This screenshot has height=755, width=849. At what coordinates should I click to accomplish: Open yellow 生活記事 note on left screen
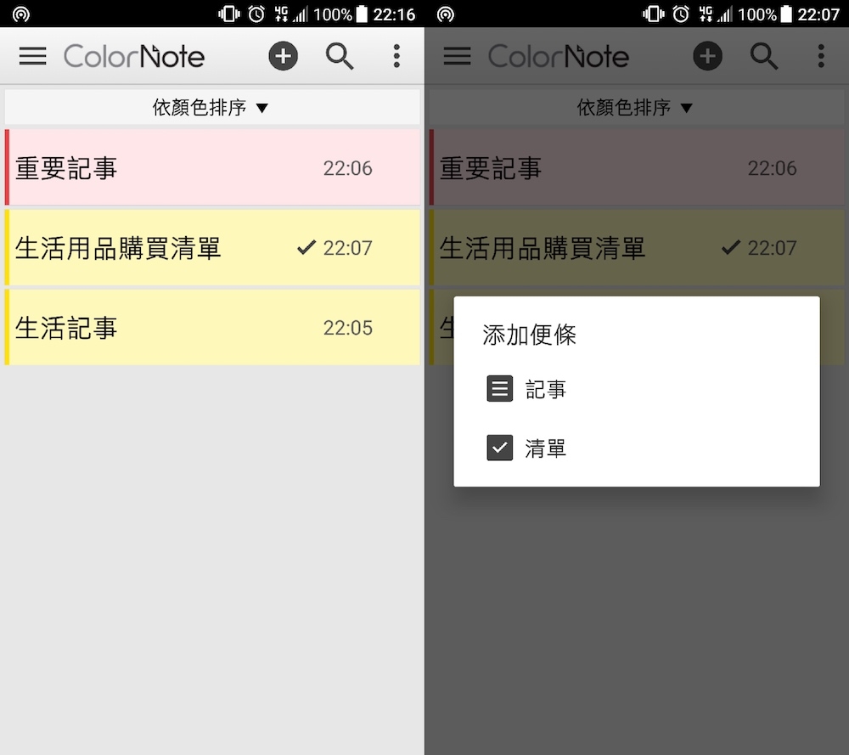pos(212,327)
